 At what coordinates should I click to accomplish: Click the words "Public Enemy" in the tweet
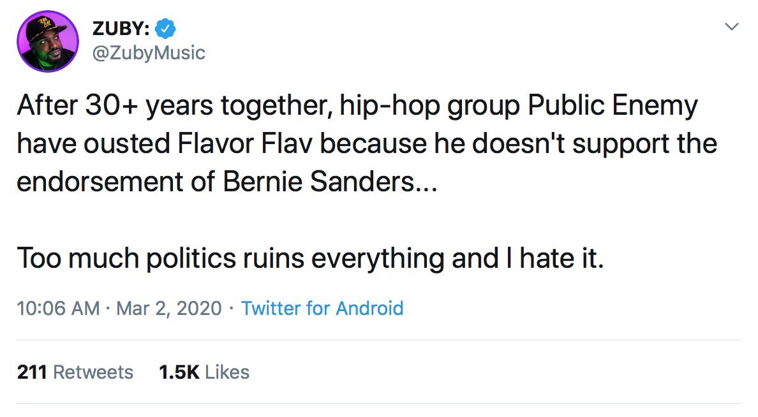click(x=613, y=105)
